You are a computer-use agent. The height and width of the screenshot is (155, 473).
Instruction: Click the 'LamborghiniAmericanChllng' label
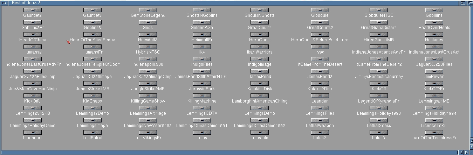260,101
